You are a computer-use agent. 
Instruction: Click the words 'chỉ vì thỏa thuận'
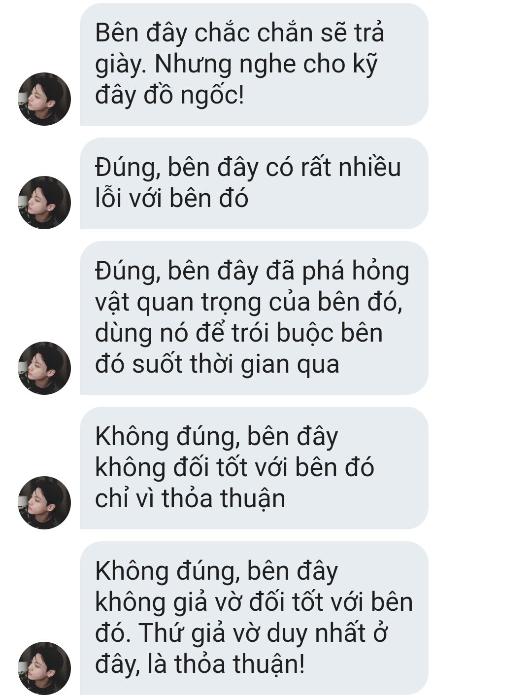coord(190,498)
